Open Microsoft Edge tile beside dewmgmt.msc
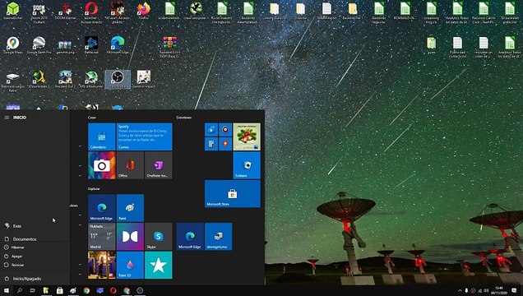The height and width of the screenshot is (296, 523). click(x=190, y=237)
